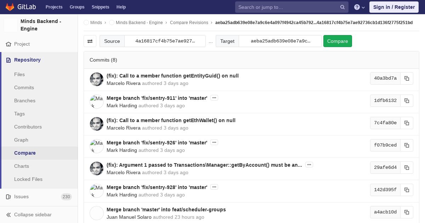The height and width of the screenshot is (223, 425).
Task: Copy commit SHA a4acb10d
Action: point(407,212)
